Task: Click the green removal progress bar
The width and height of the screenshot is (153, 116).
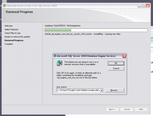Action: point(96,30)
